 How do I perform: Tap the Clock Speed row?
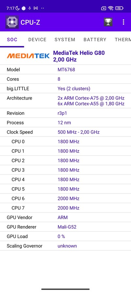[65, 132]
